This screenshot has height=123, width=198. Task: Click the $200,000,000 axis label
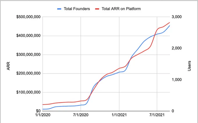(x=29, y=73)
